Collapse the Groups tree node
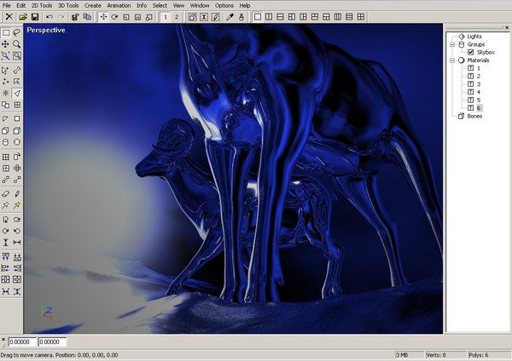This screenshot has width=512, height=361. tap(452, 44)
